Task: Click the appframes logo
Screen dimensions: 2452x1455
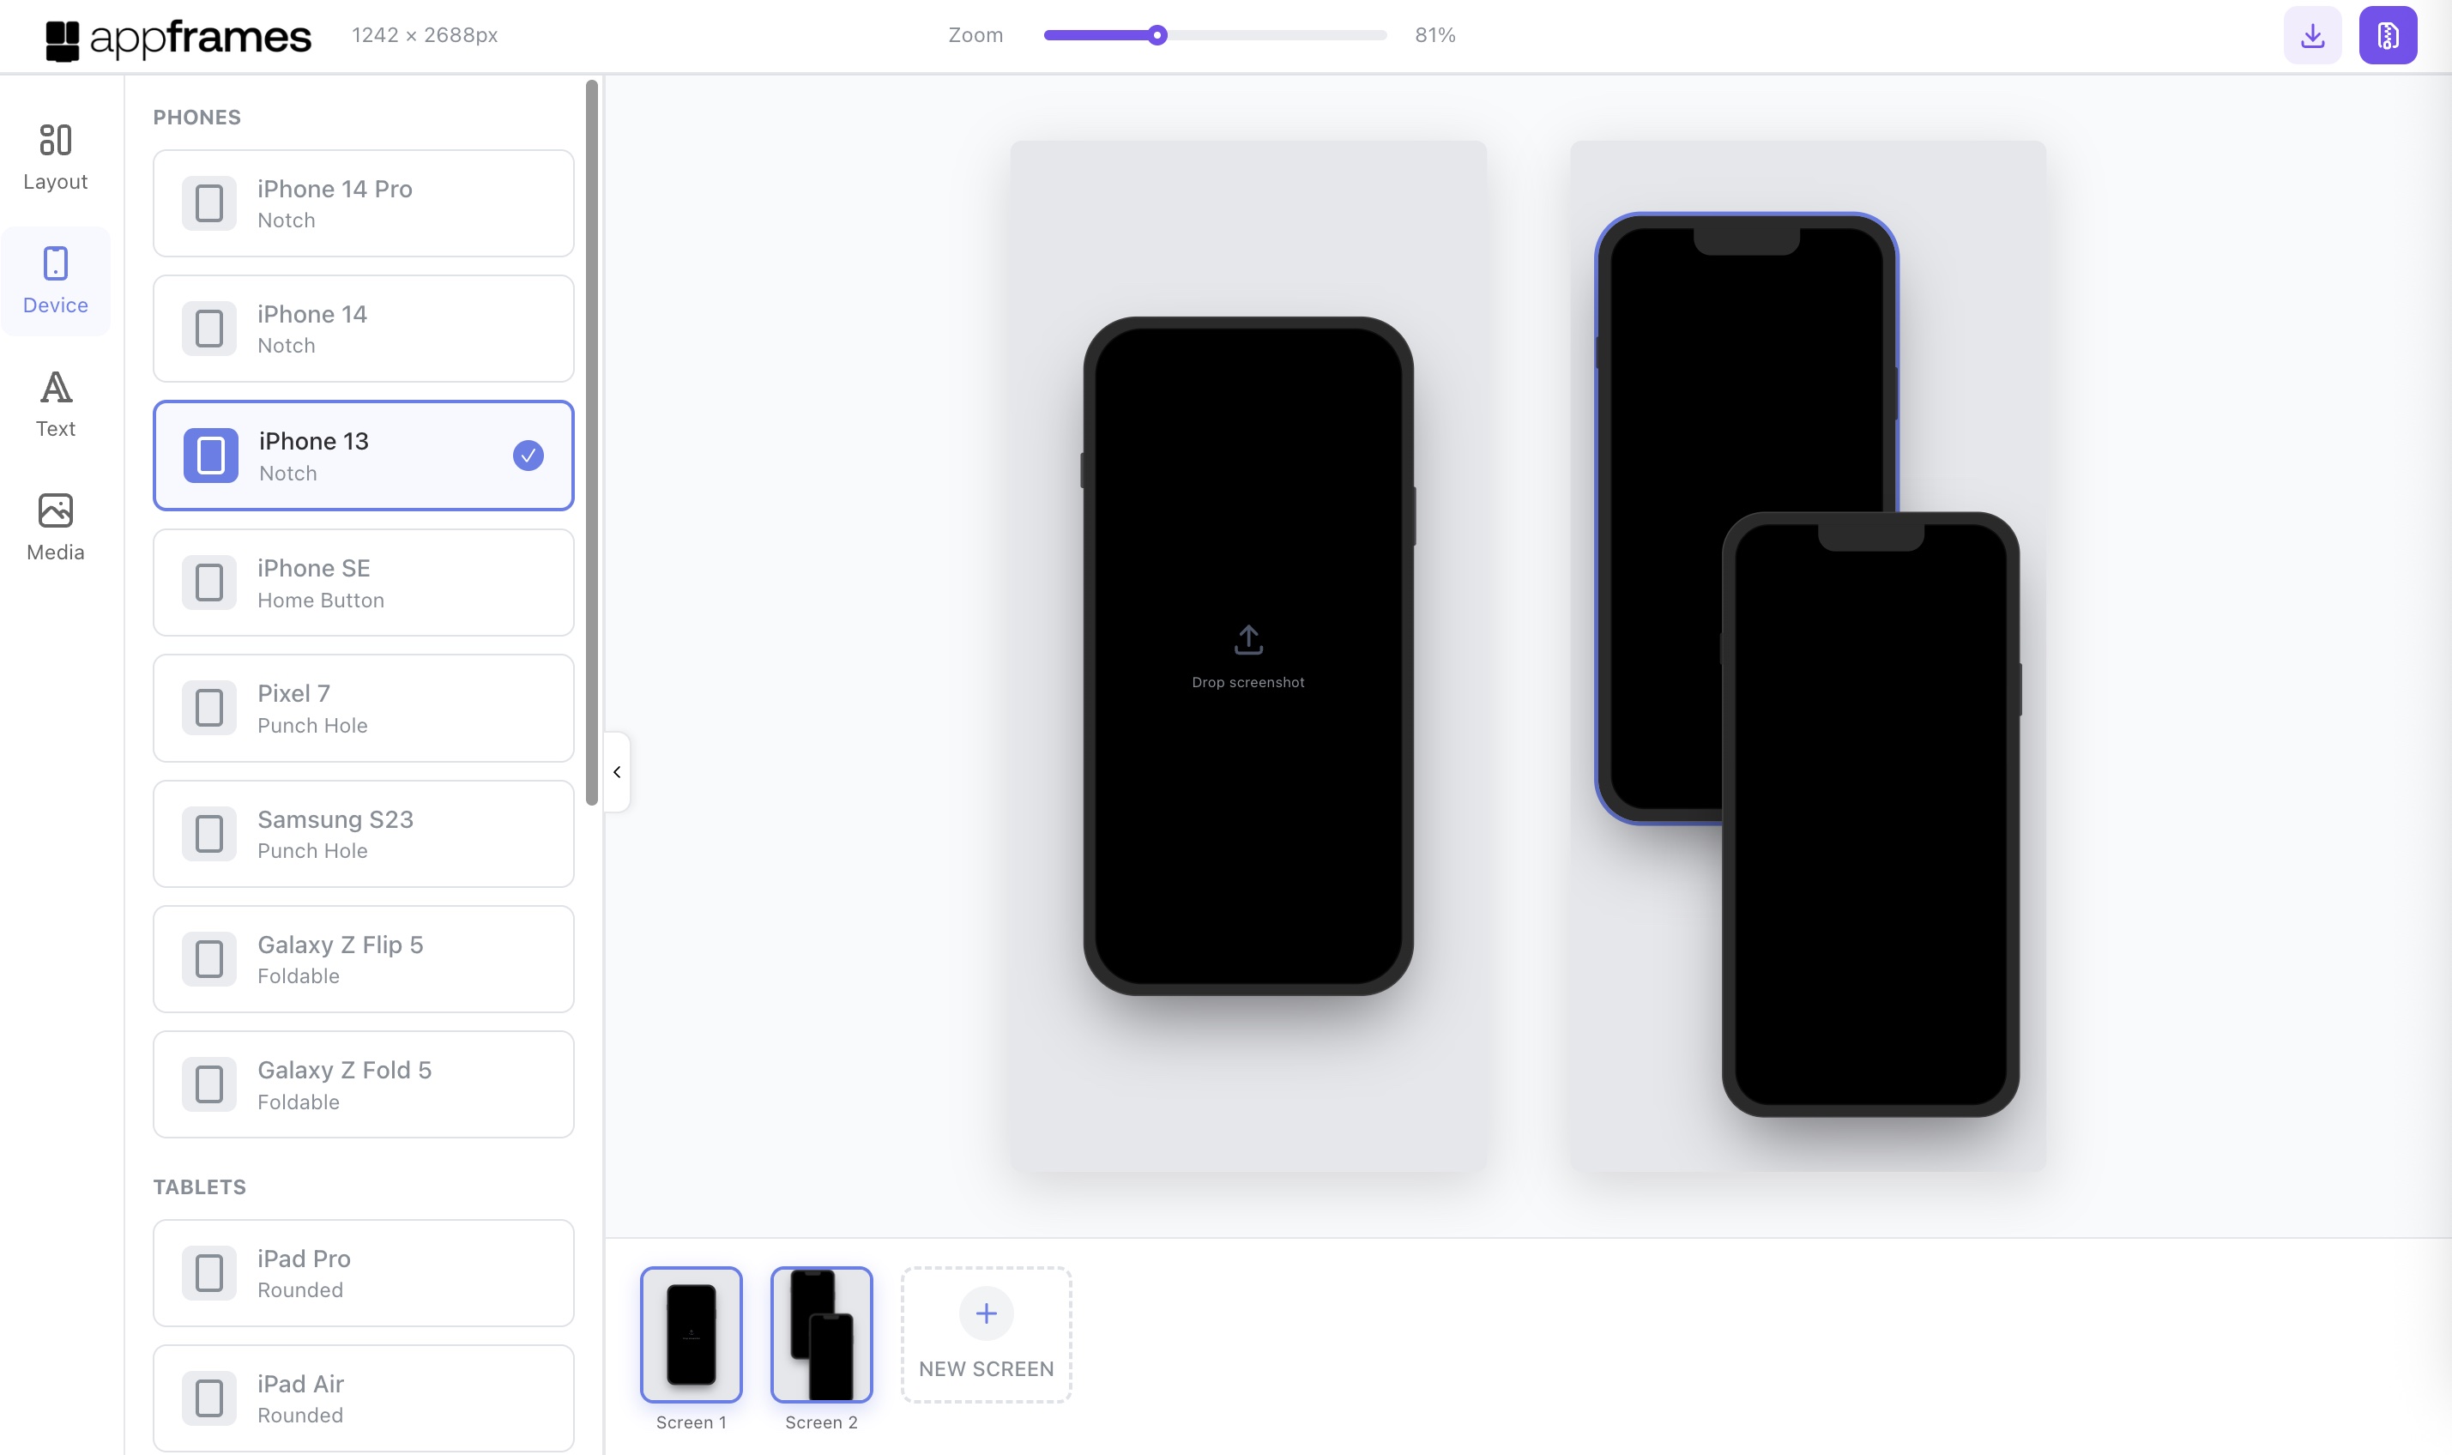Action: tap(178, 37)
